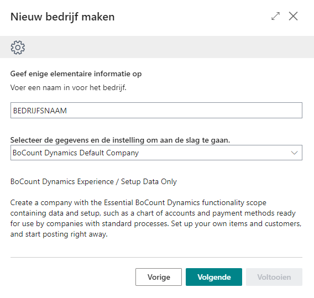The image size is (314, 298).
Task: Close the Nieuw bedrijf maken dialog
Action: 293,16
